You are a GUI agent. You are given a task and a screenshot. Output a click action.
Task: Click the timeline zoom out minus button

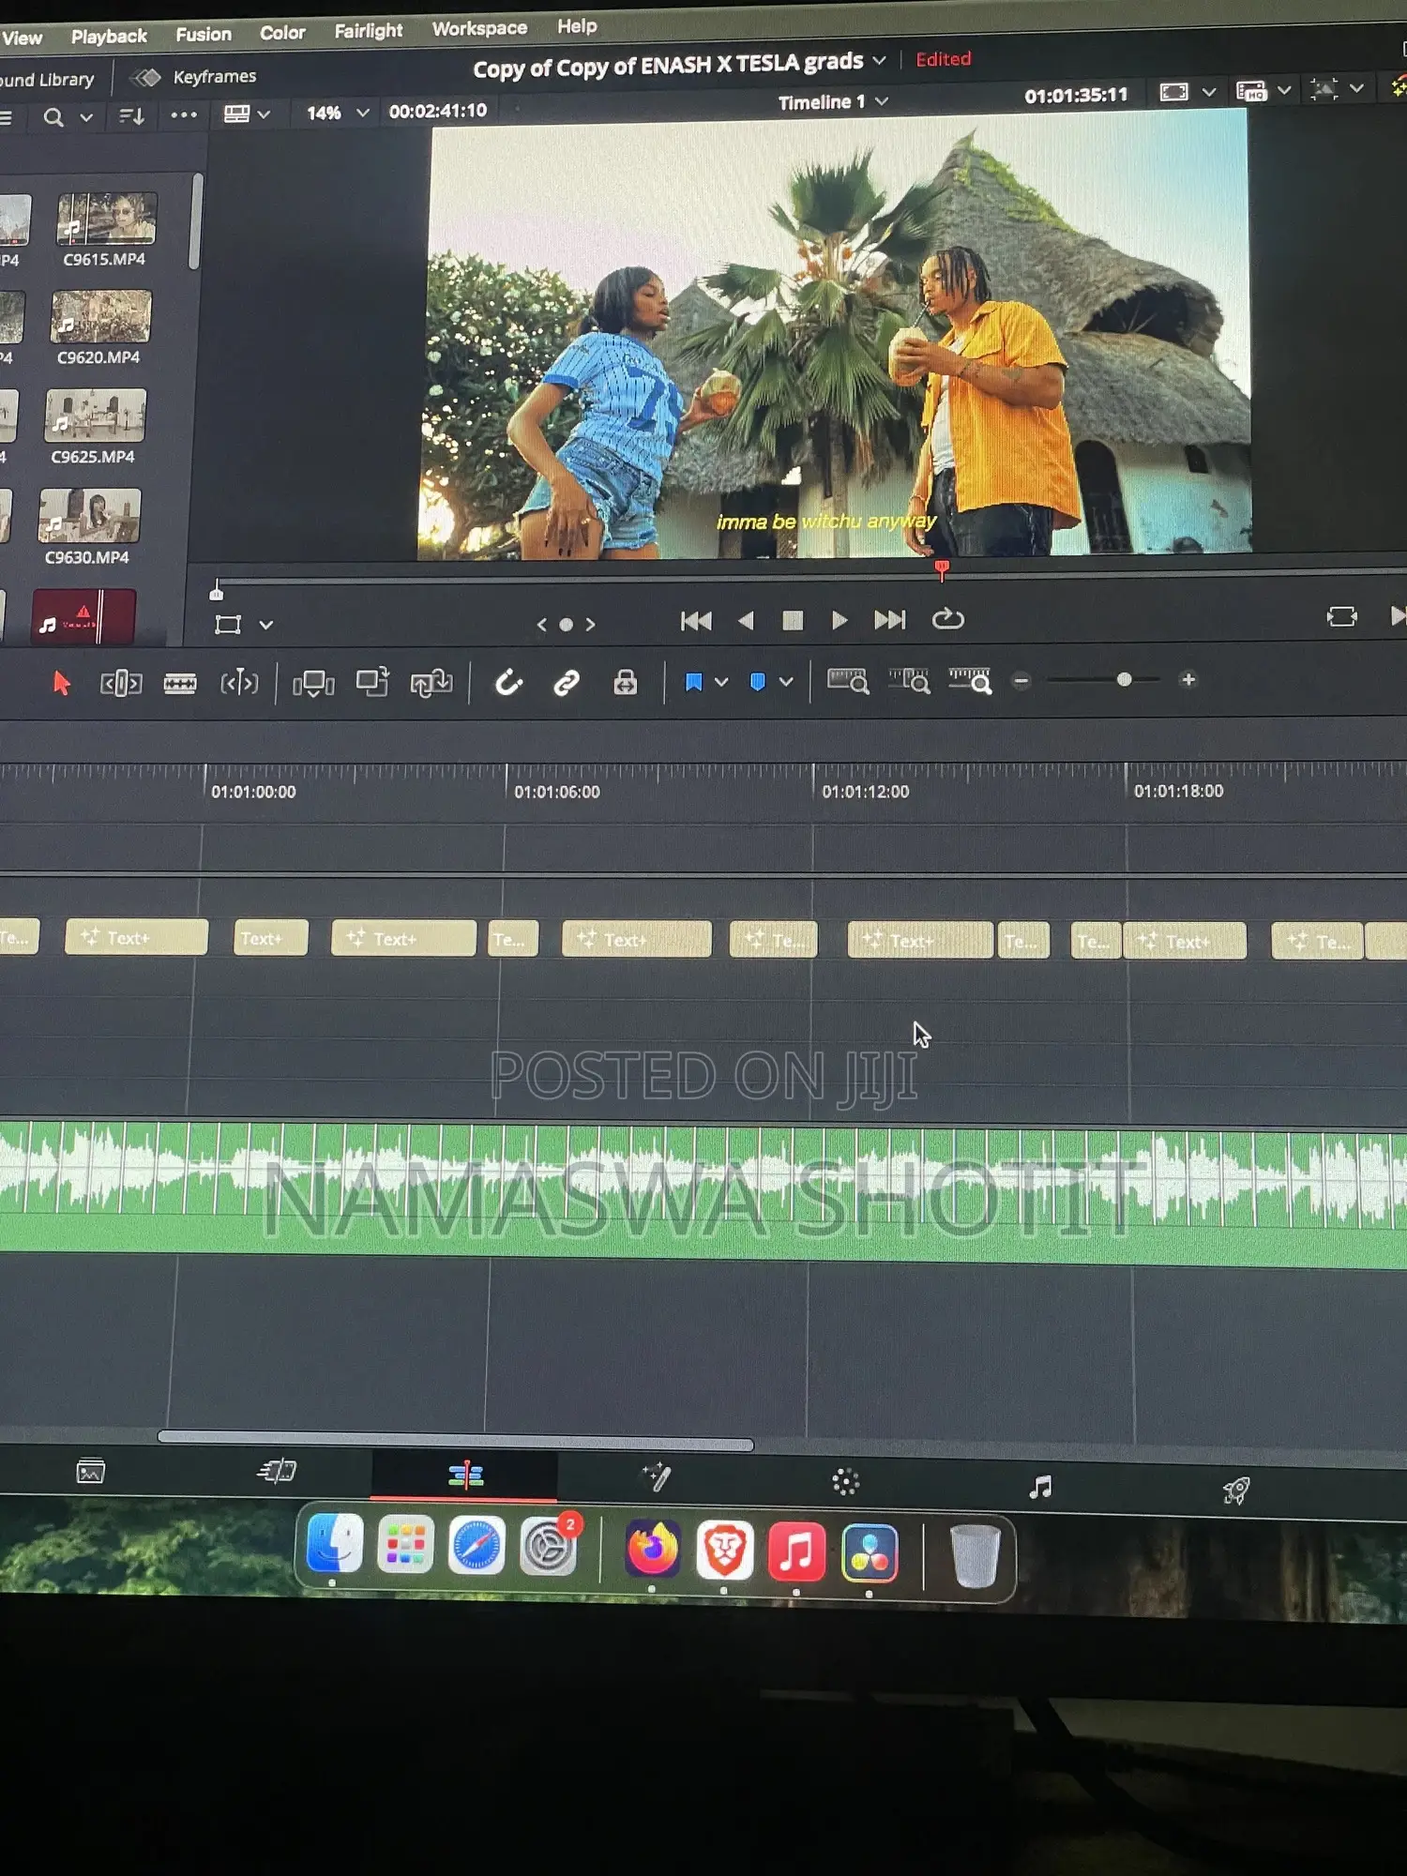click(x=1021, y=681)
